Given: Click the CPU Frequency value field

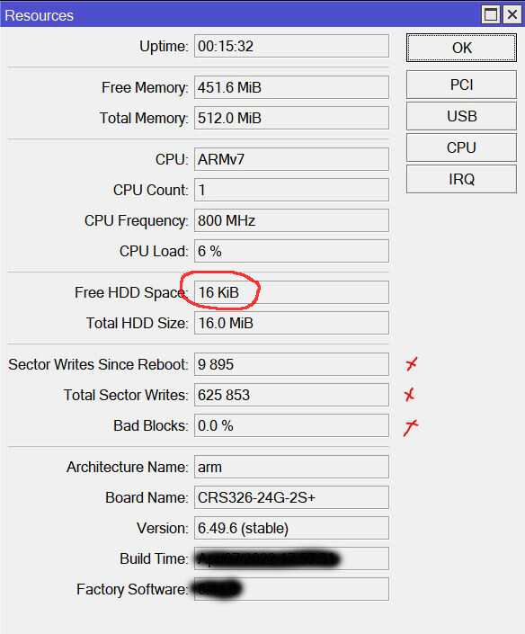Looking at the screenshot, I should pos(291,220).
